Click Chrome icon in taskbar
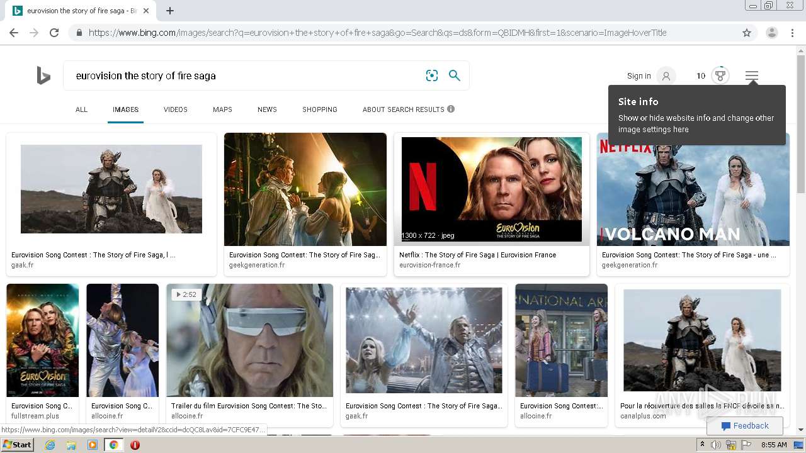 click(113, 445)
